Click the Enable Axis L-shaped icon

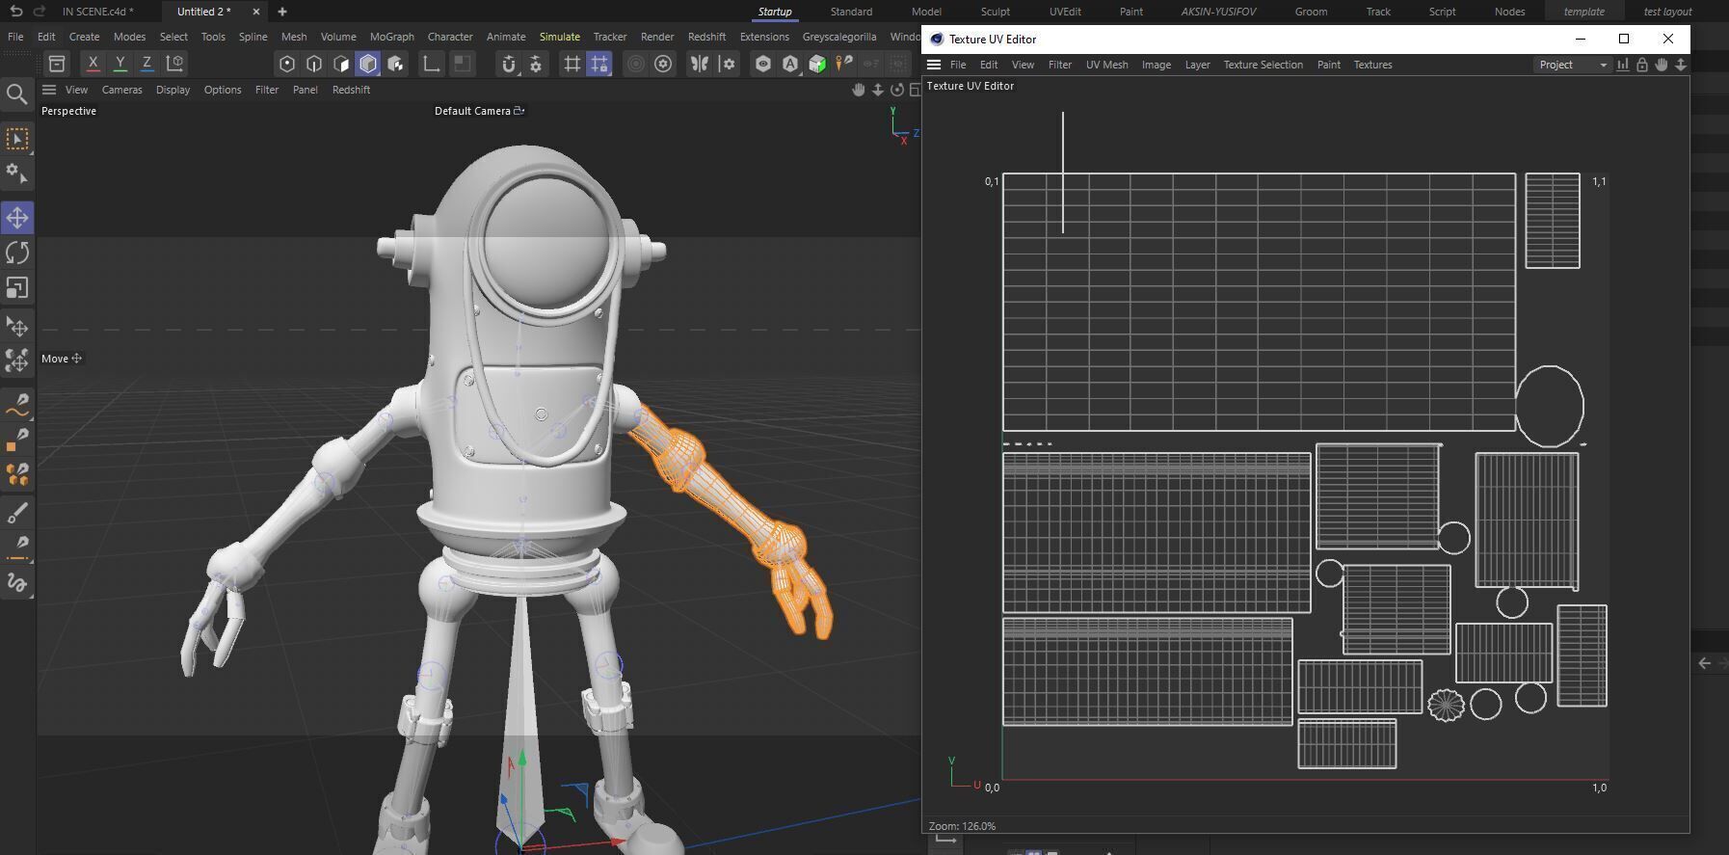pyautogui.click(x=432, y=64)
